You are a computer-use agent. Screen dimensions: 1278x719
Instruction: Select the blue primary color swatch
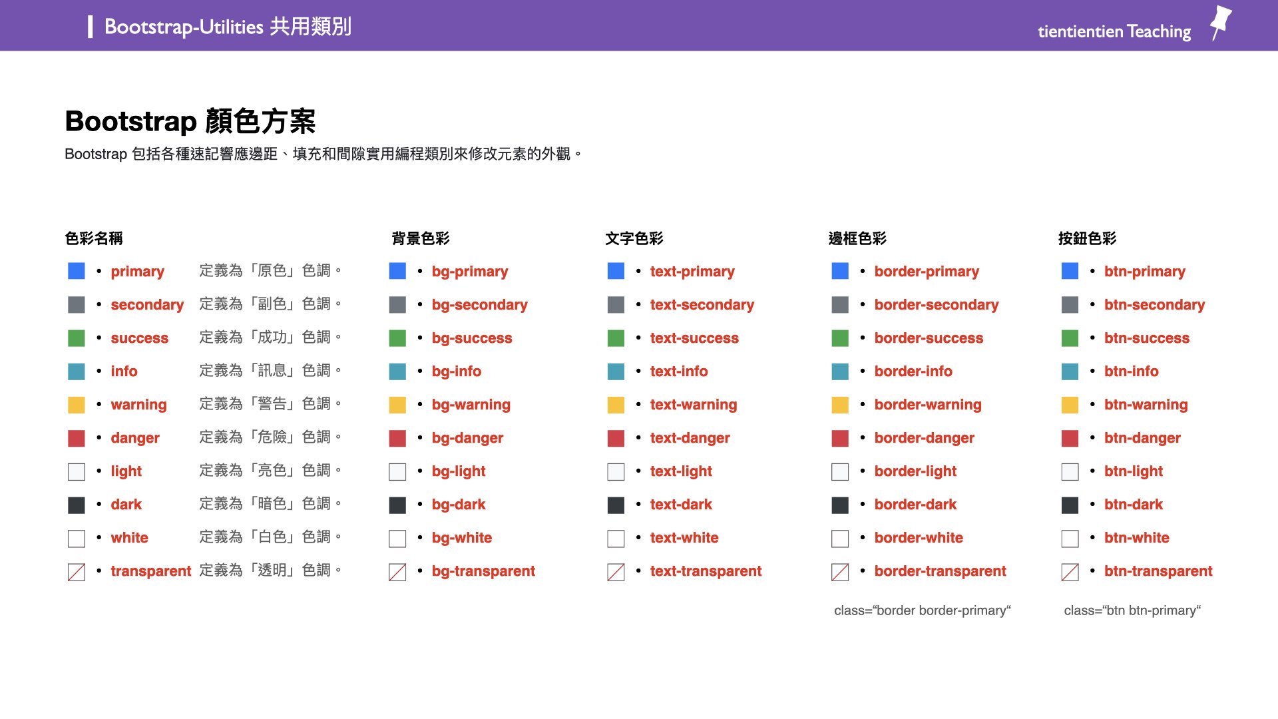(x=76, y=271)
